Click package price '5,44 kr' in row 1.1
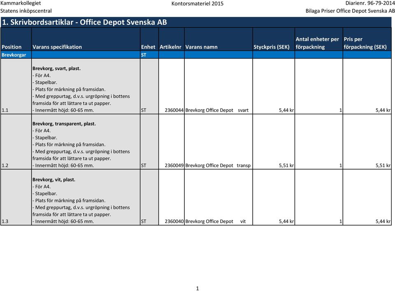The height and width of the screenshot is (291, 395). coord(383,110)
